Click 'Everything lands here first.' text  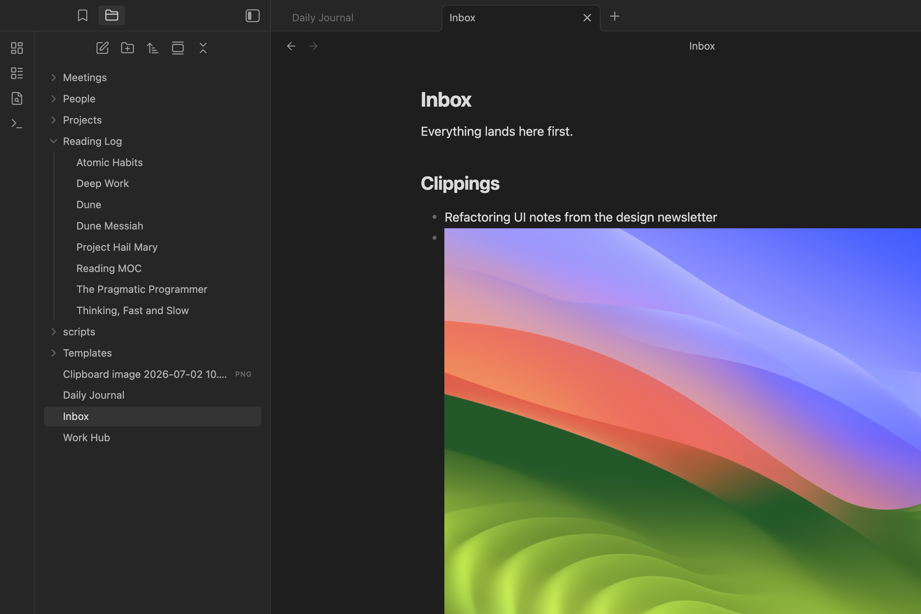point(497,131)
